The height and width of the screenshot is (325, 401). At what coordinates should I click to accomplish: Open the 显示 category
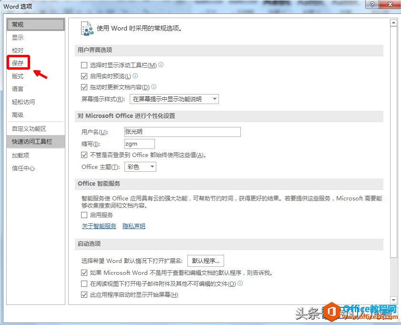click(36, 37)
